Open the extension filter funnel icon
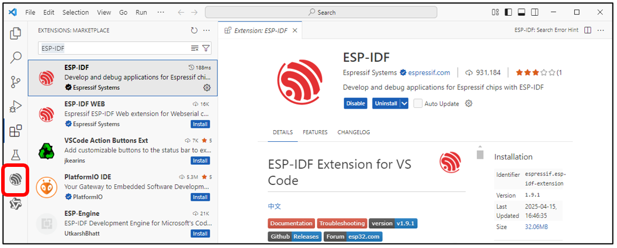 coord(206,48)
